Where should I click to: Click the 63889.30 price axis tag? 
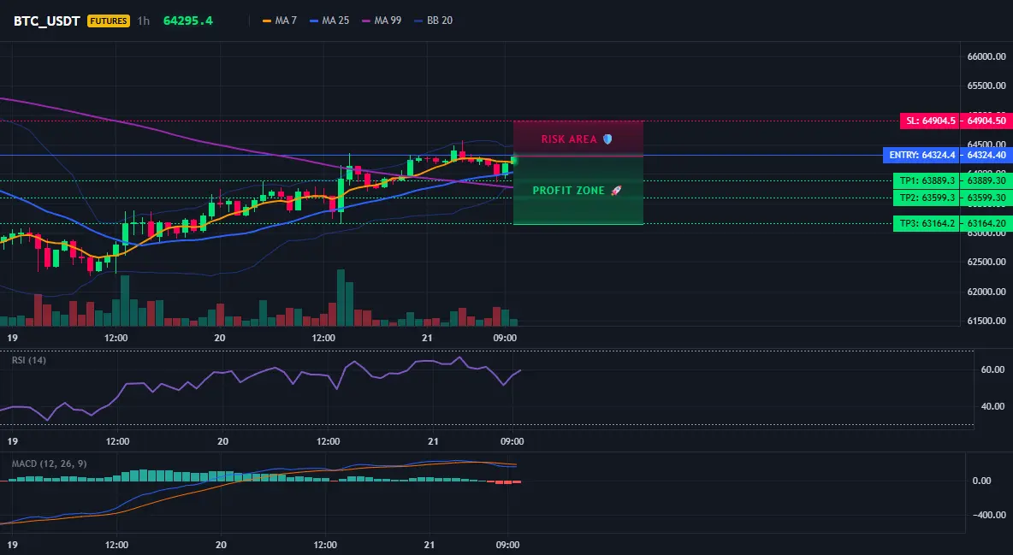(x=986, y=181)
